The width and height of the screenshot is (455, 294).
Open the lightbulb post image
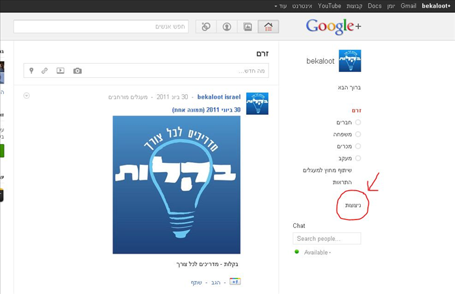(176, 185)
